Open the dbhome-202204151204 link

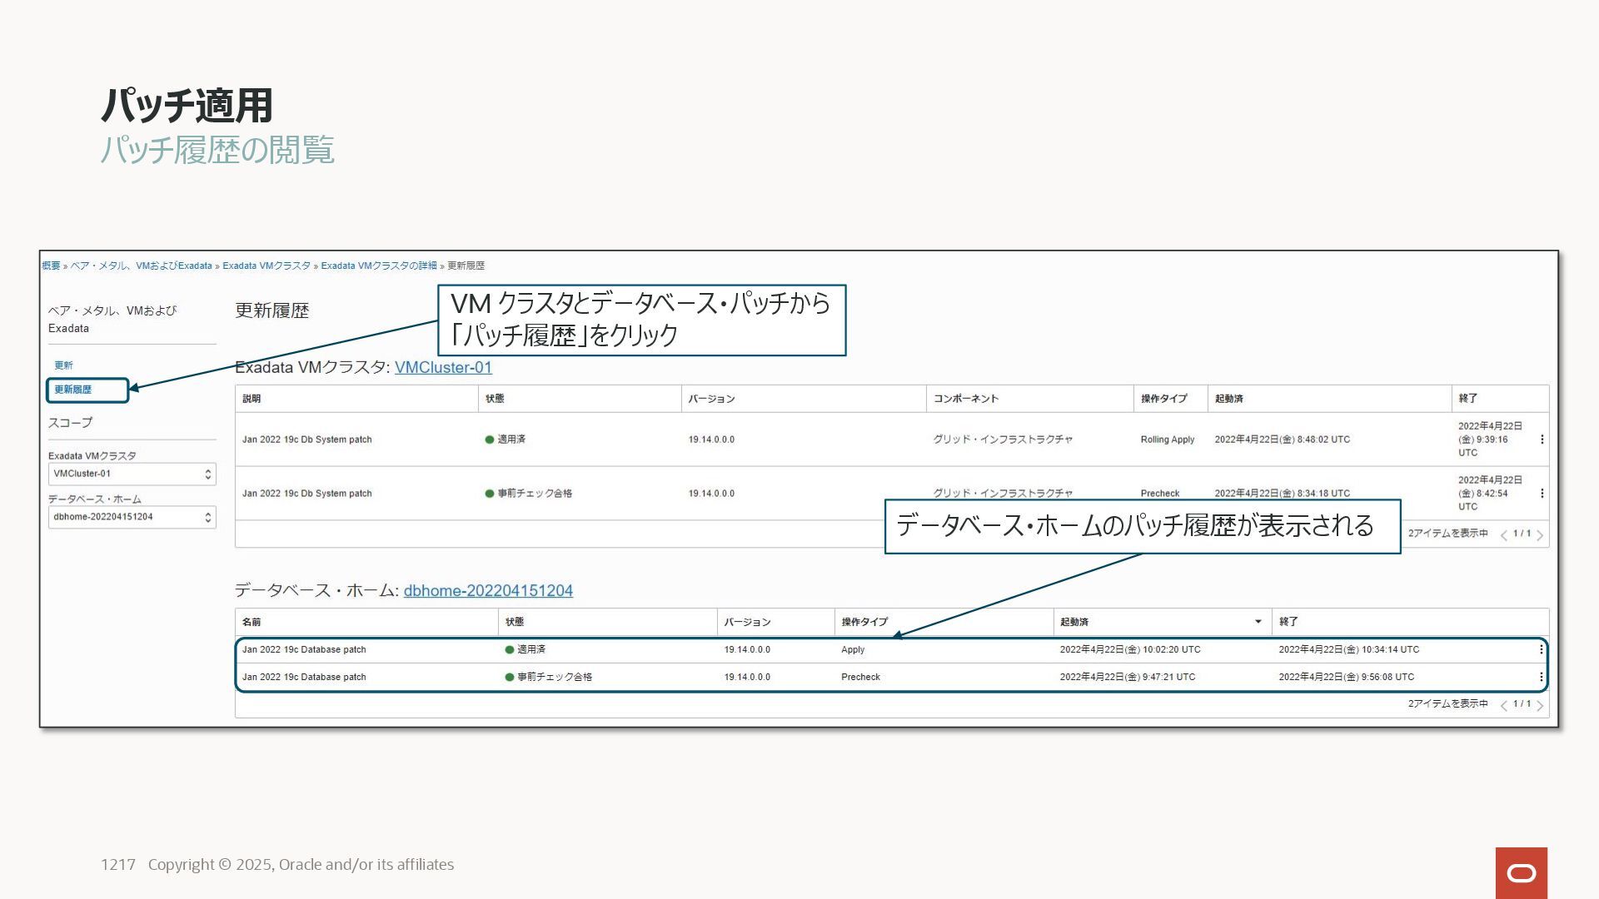point(488,590)
